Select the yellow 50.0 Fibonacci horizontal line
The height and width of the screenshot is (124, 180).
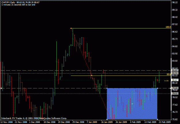[121, 76]
